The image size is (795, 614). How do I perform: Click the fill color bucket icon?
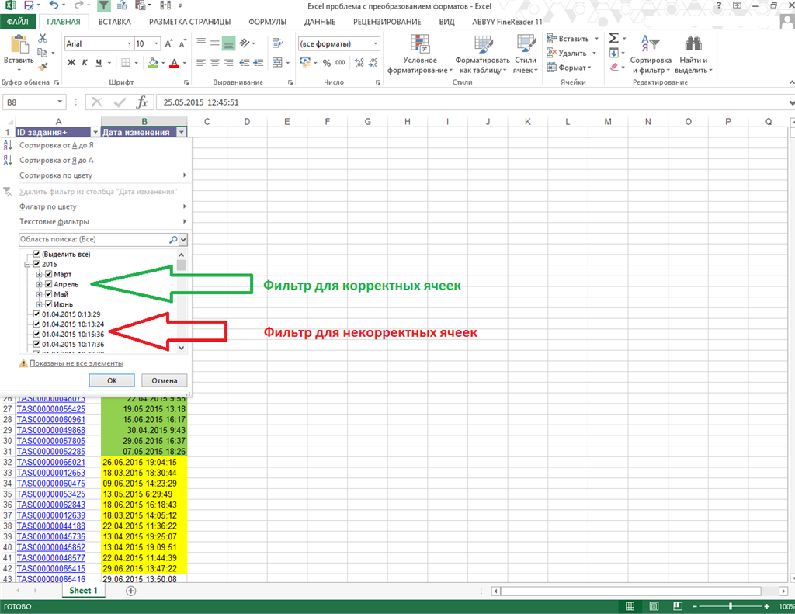(153, 62)
